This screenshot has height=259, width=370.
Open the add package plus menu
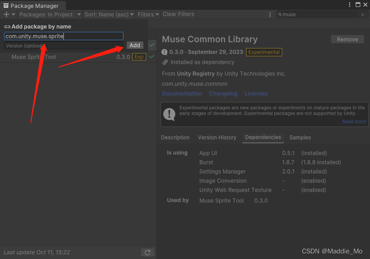point(9,15)
